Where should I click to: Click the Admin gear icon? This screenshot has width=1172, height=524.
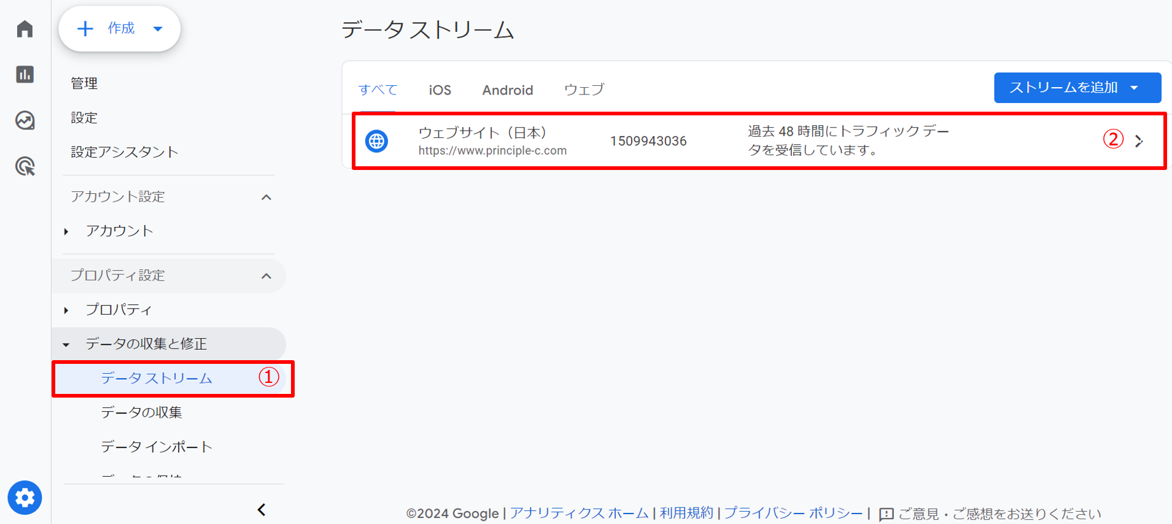(x=25, y=498)
